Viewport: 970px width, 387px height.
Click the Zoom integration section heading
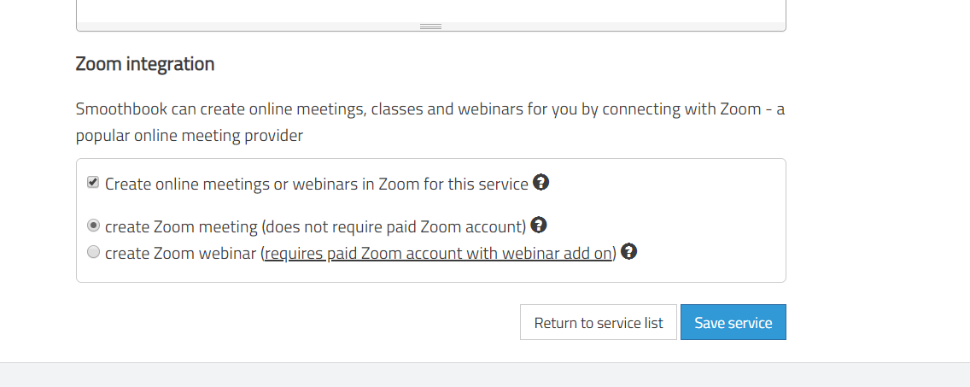pyautogui.click(x=145, y=64)
